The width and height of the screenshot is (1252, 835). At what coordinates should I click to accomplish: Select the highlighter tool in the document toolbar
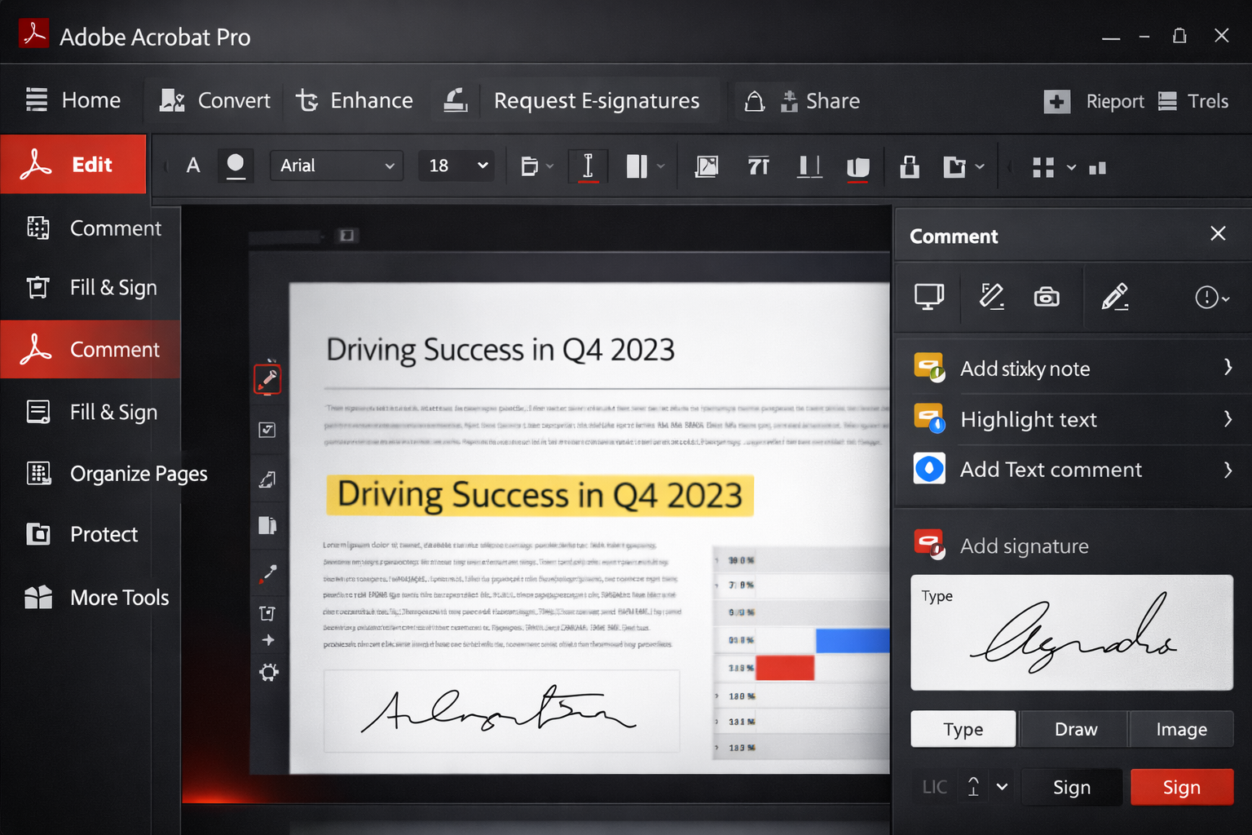pos(269,378)
